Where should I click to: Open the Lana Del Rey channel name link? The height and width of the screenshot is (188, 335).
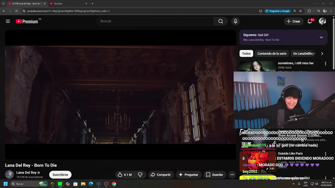pos(26,173)
